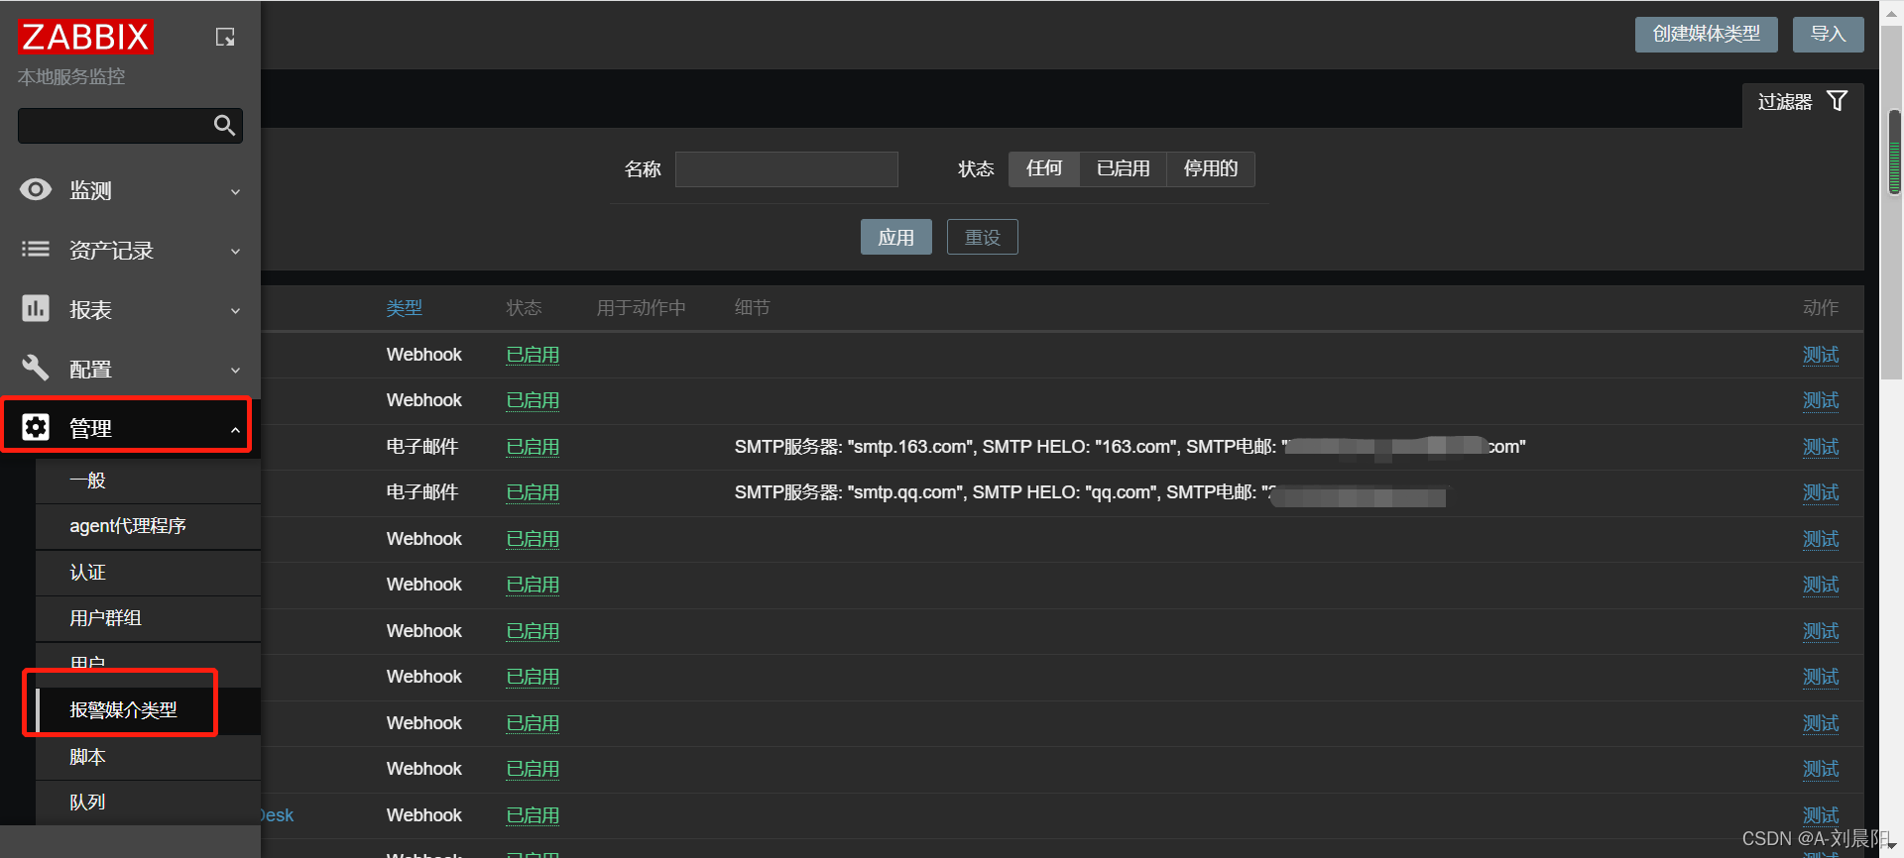Click the ZABBIX logo
Screen dimensions: 1904x858
coord(85,38)
